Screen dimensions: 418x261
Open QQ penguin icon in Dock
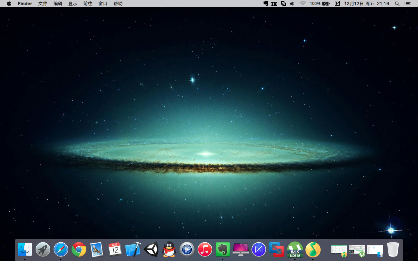pos(169,250)
